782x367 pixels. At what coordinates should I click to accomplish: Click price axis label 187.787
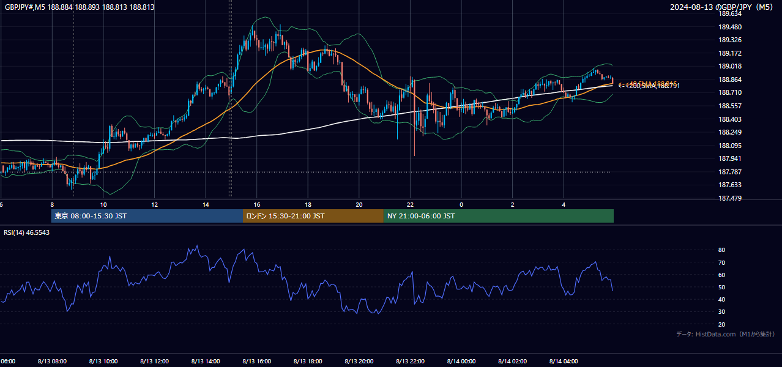pyautogui.click(x=729, y=172)
